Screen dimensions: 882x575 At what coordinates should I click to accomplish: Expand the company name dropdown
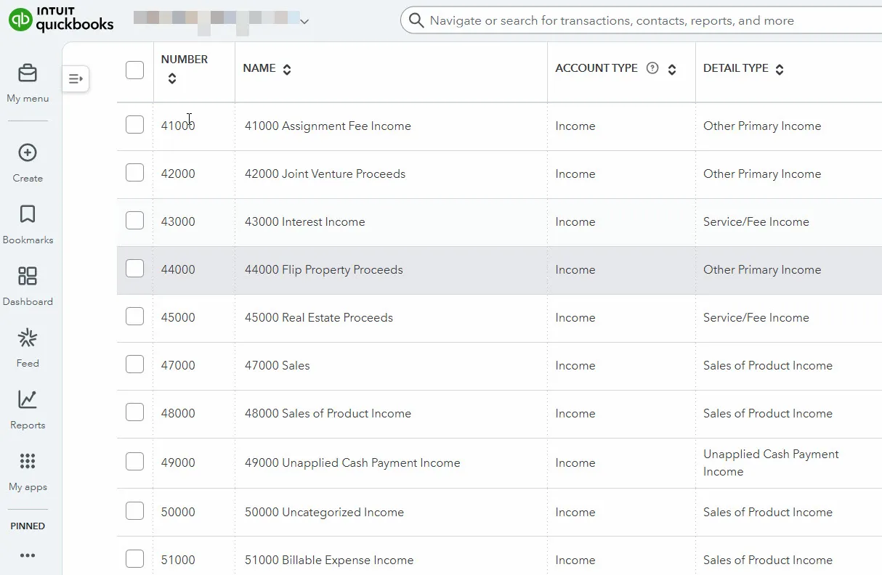pos(304,22)
